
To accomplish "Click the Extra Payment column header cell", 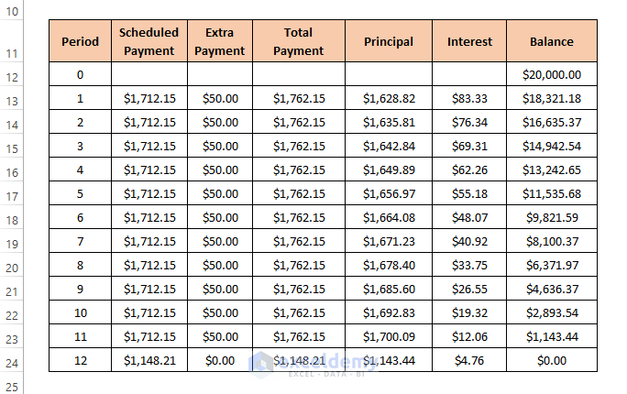I will coord(219,41).
